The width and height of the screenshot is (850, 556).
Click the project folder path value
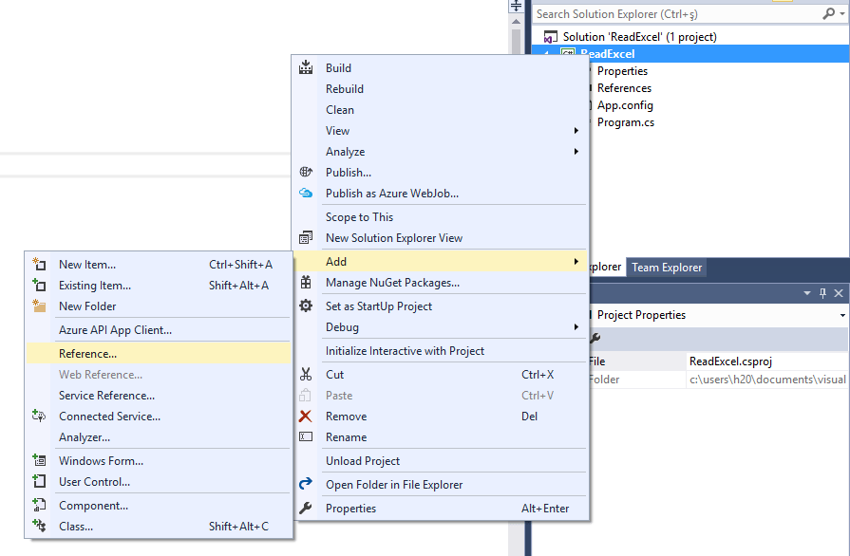pyautogui.click(x=766, y=380)
